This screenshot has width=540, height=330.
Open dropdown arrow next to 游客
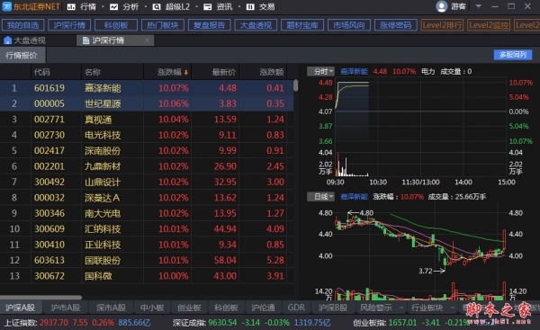(479, 6)
